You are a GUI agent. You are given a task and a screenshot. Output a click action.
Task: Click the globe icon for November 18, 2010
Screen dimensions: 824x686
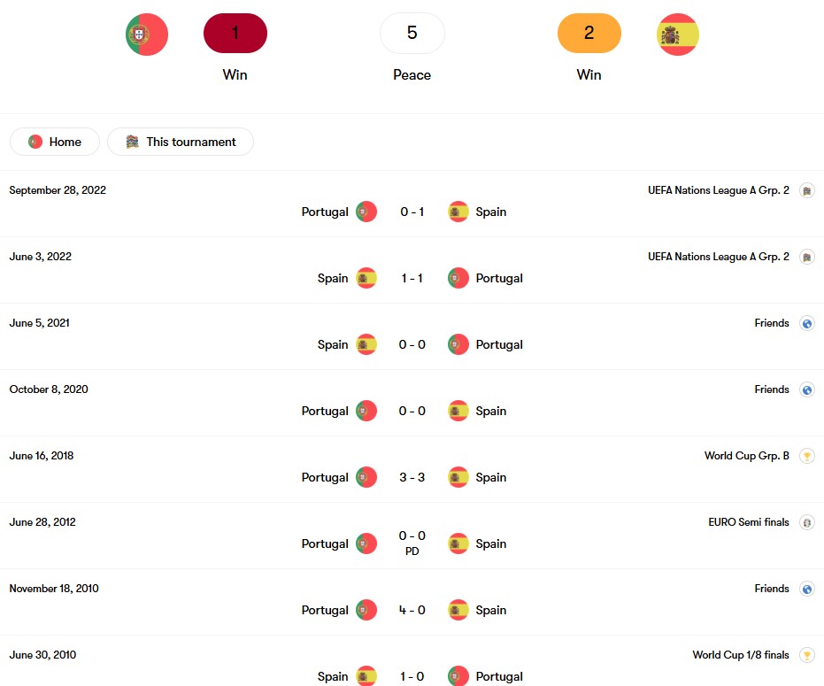click(x=806, y=589)
